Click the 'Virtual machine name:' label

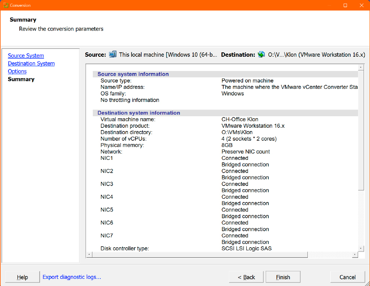pyautogui.click(x=128, y=119)
